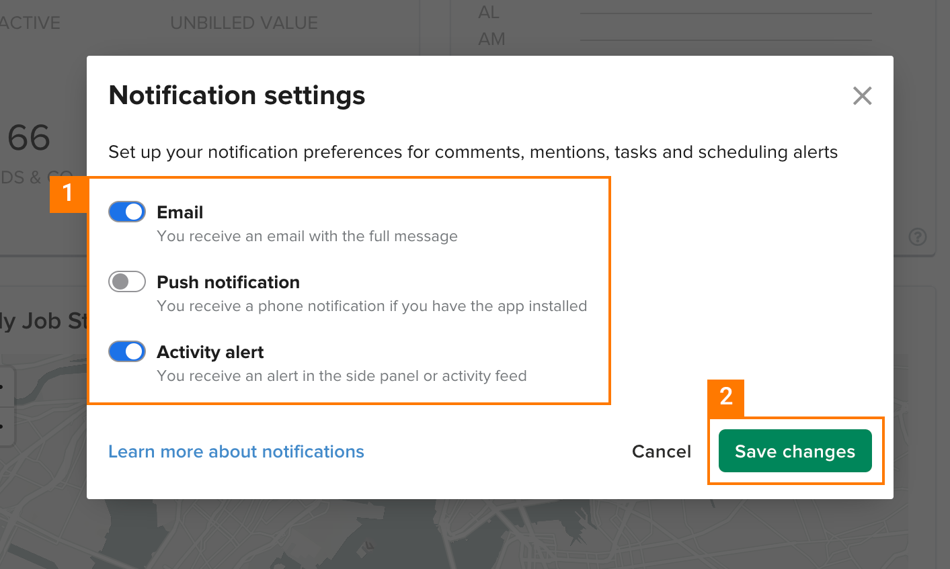Image resolution: width=950 pixels, height=569 pixels.
Task: Click the "Notification settings" title
Action: 237,95
